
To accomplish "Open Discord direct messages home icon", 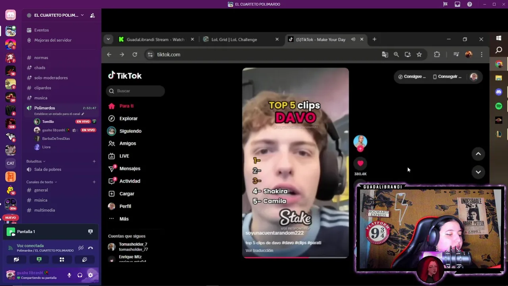I will (x=10, y=15).
